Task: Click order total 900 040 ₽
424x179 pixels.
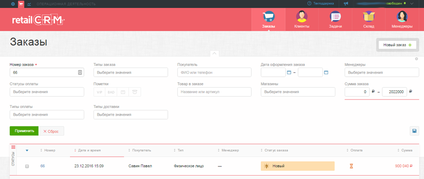Action: coord(404,166)
